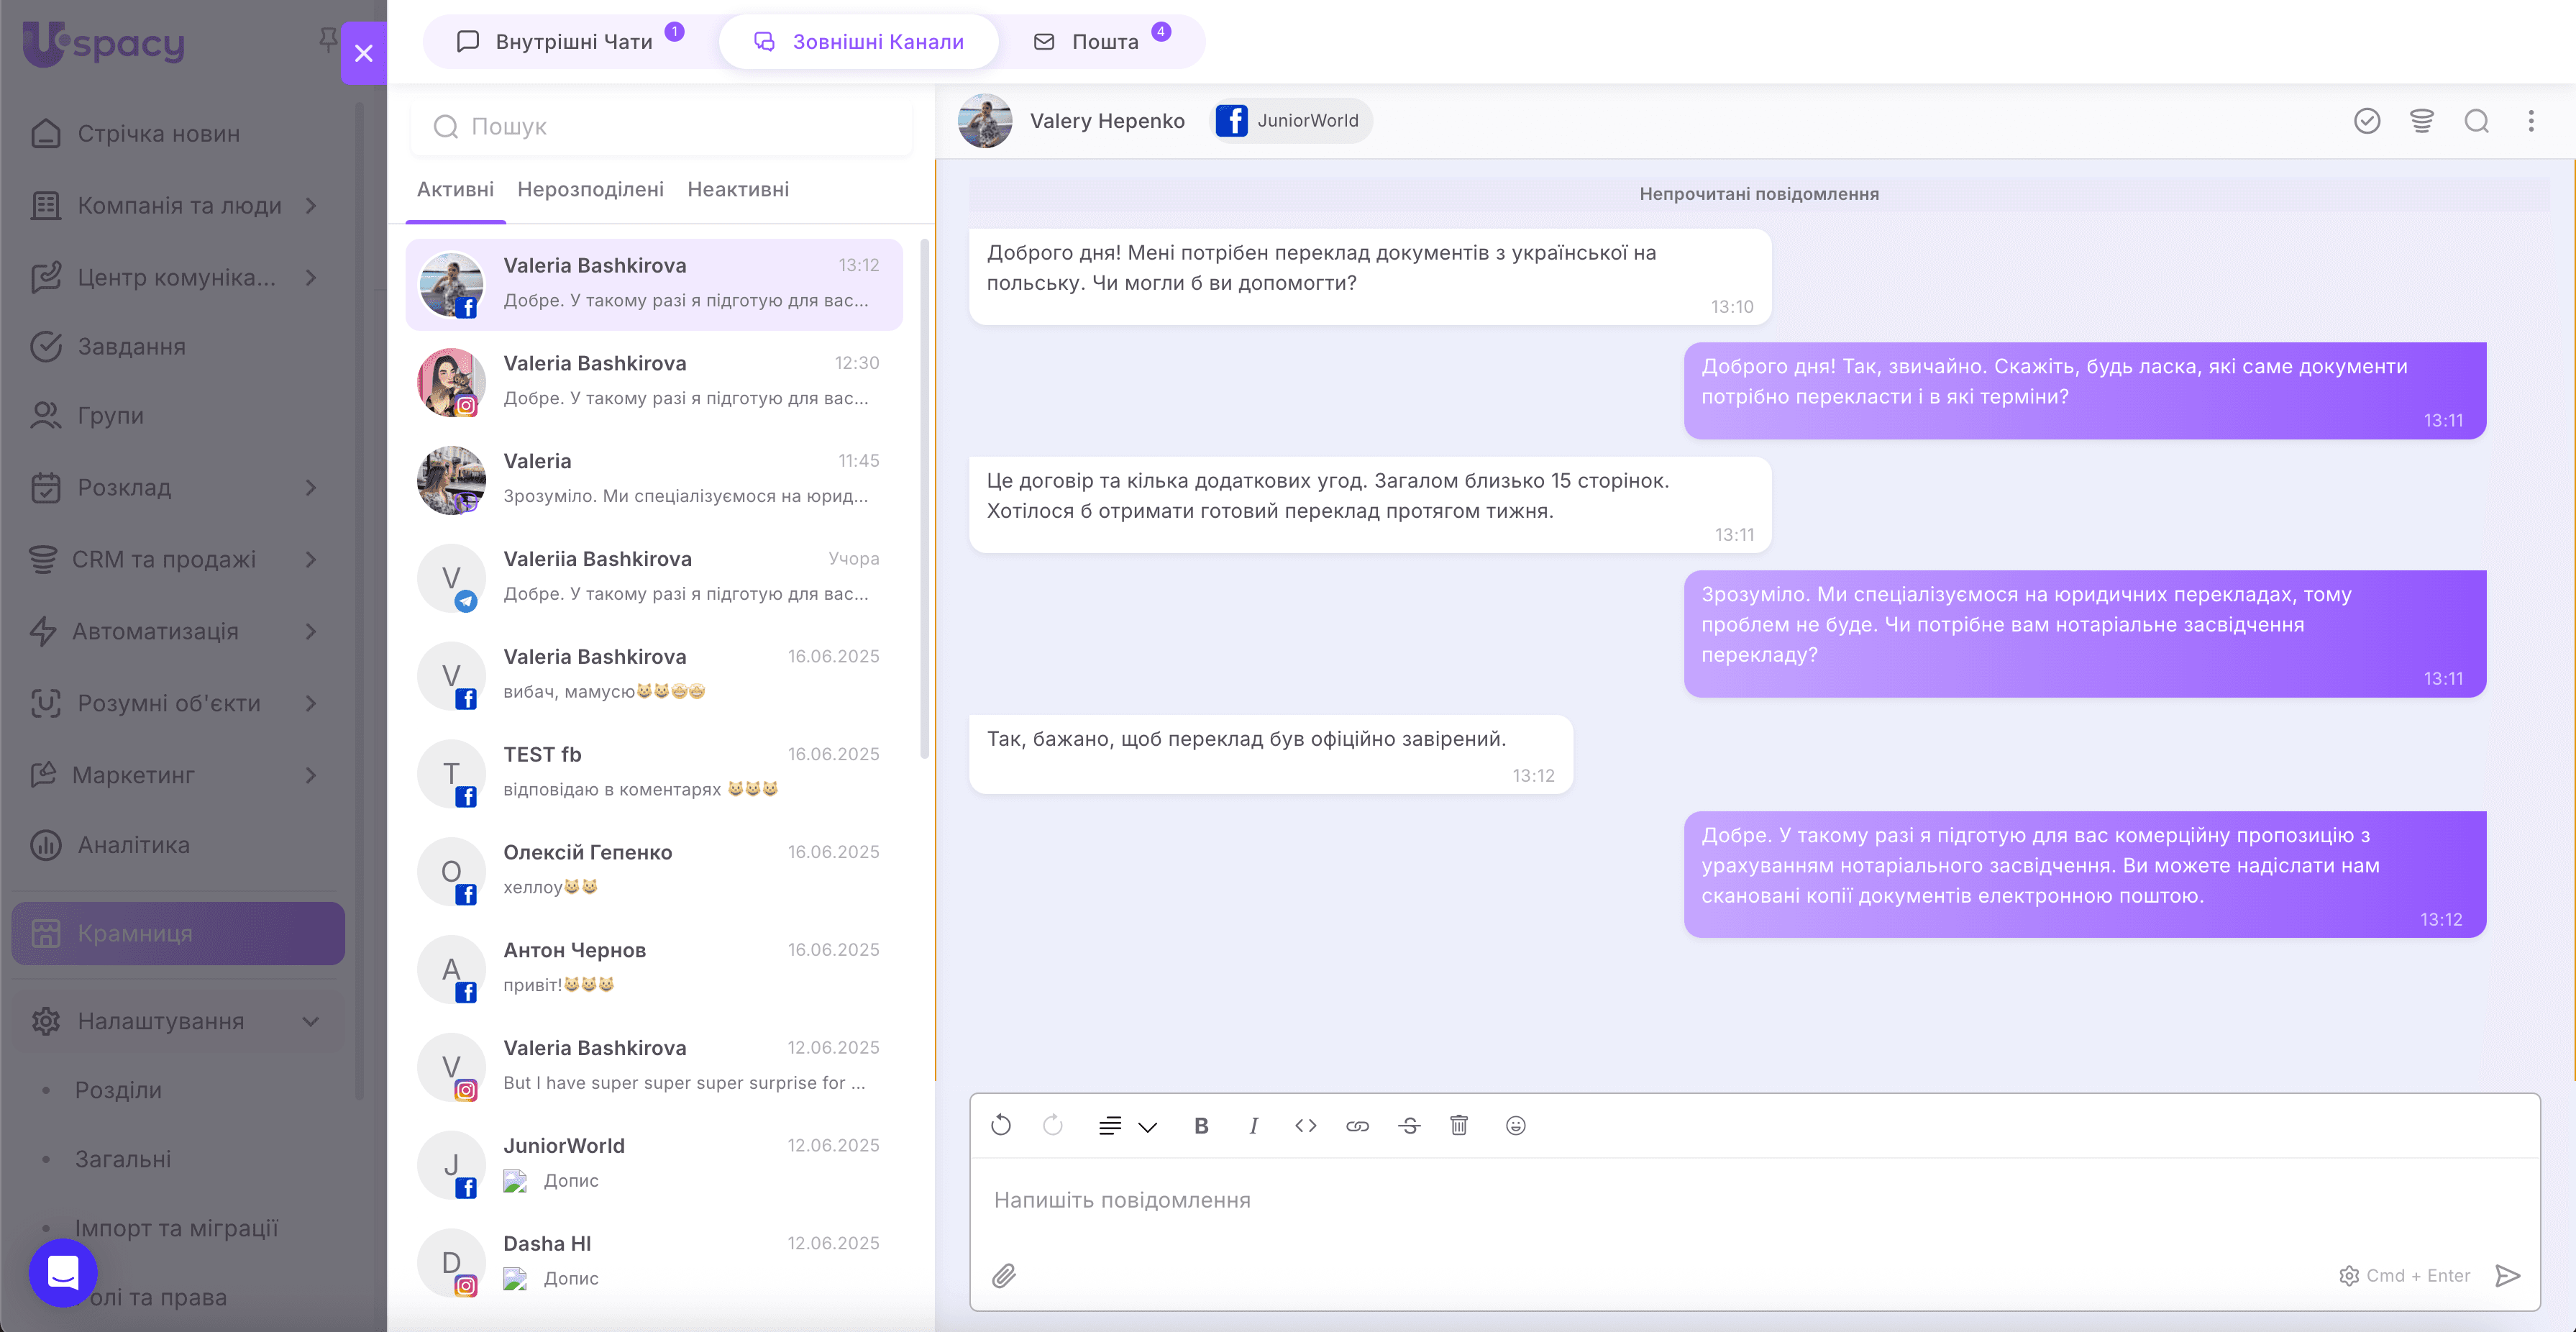Open the Крамниця button in the sidebar
This screenshot has height=1332, width=2576.
(178, 933)
